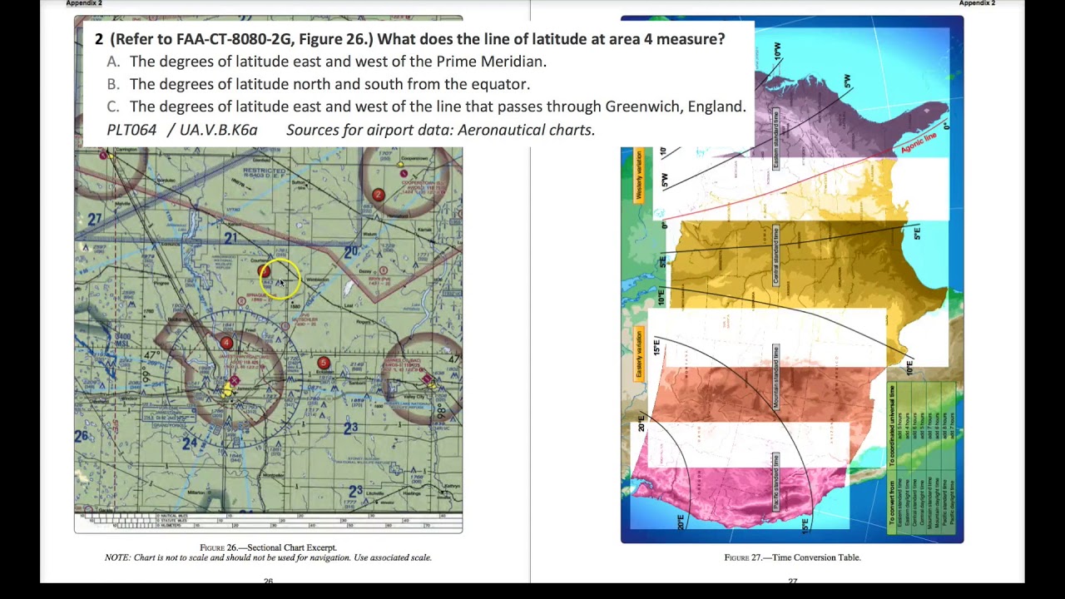Click the 20°E label on the map's upper side
Image resolution: width=1065 pixels, height=599 pixels.
[x=641, y=423]
